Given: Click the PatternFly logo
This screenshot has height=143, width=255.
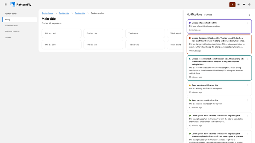Looking at the screenshot, I should coord(21,4).
